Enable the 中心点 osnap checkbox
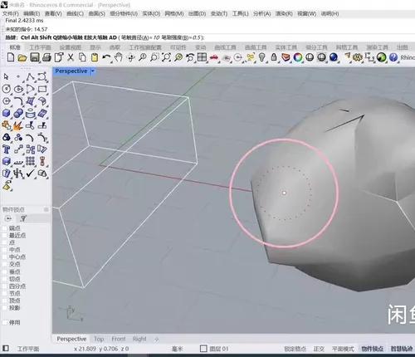This screenshot has width=415, height=357. (5, 257)
